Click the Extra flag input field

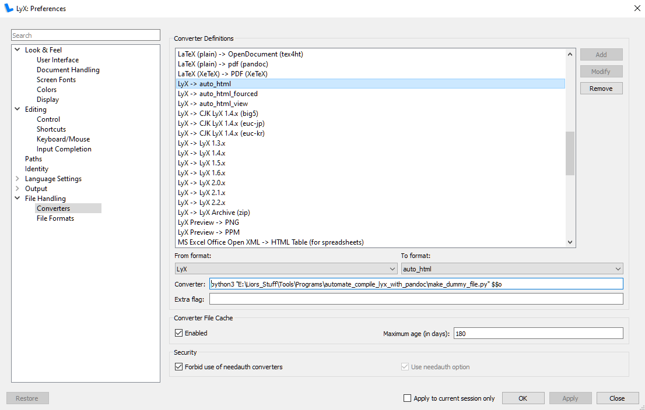pos(416,299)
